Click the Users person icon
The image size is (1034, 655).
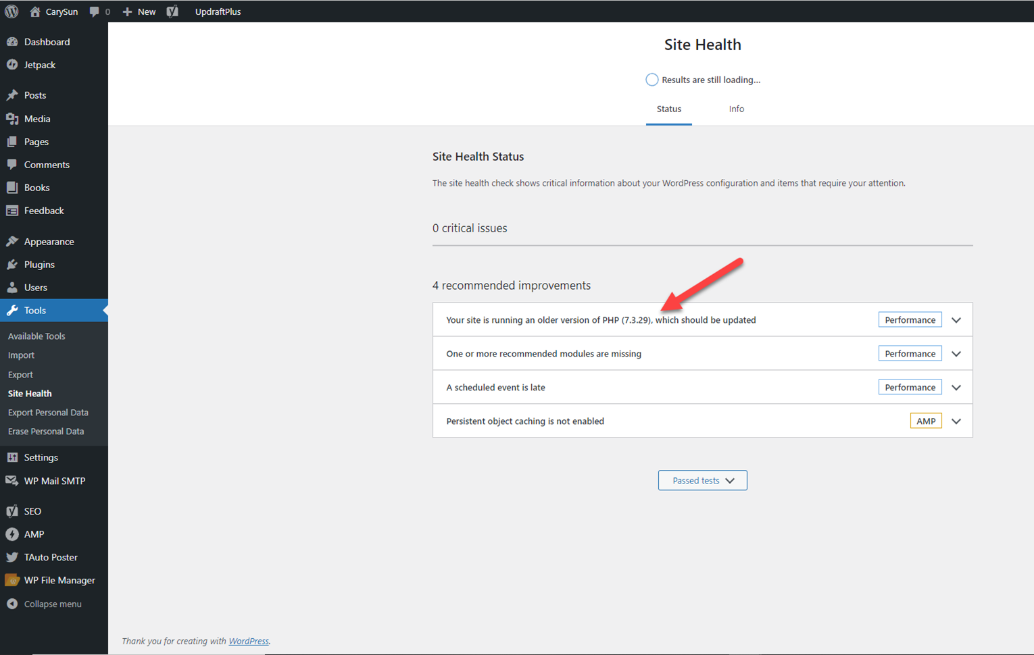click(x=12, y=288)
